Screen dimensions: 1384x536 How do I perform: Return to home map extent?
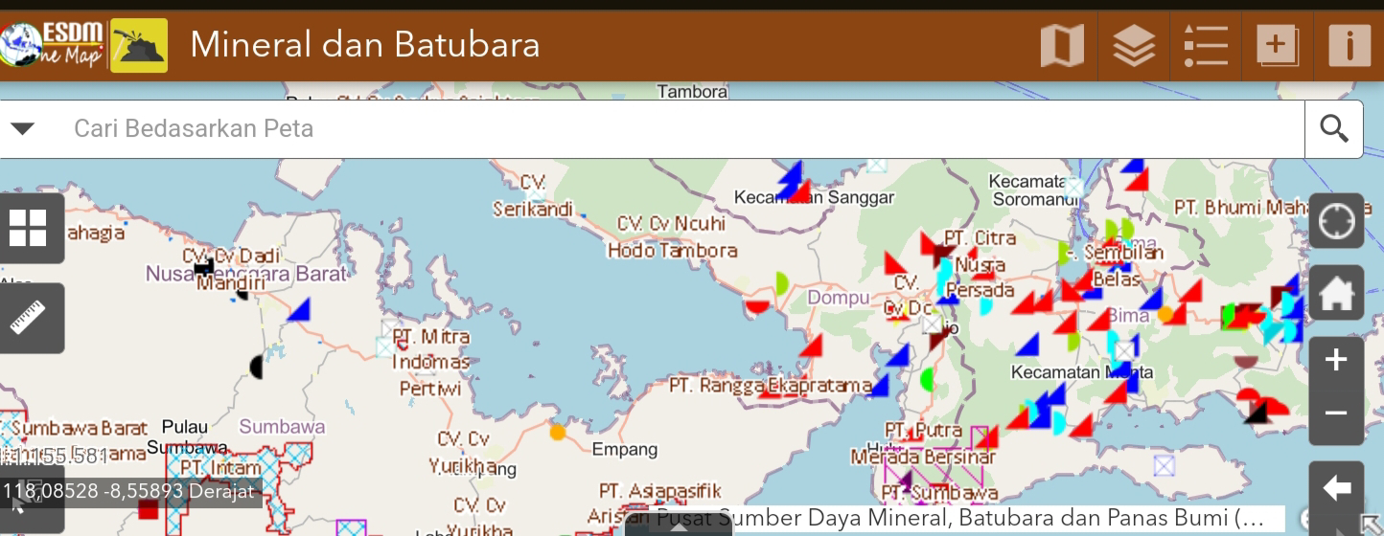pos(1336,294)
